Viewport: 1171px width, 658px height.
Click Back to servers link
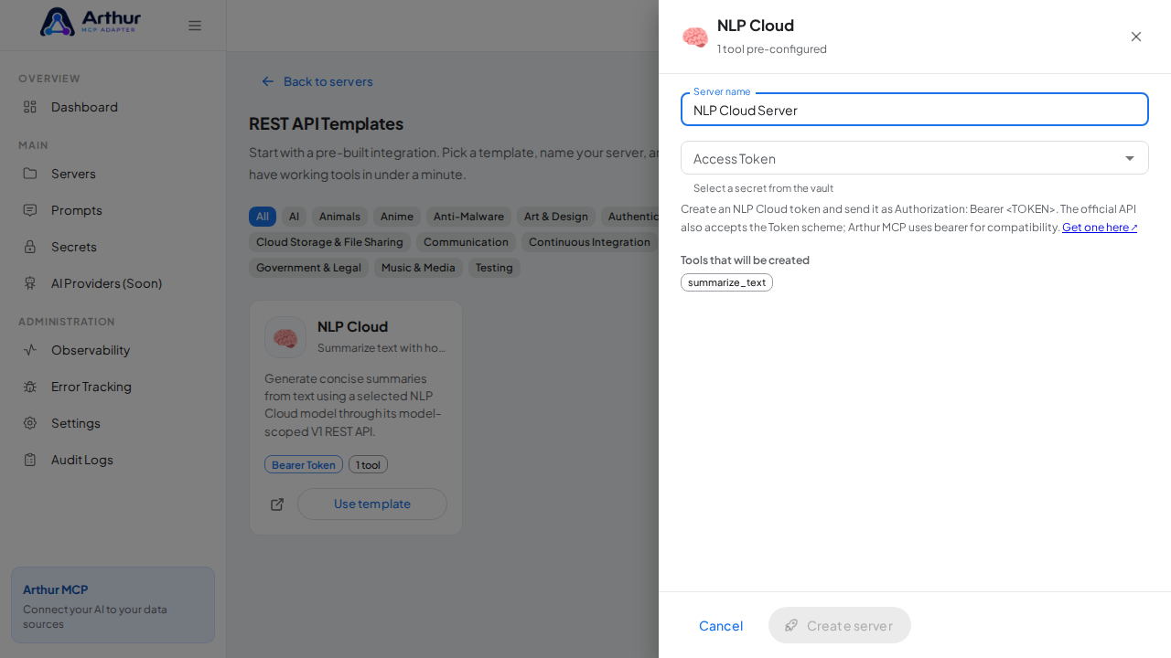[x=317, y=81]
